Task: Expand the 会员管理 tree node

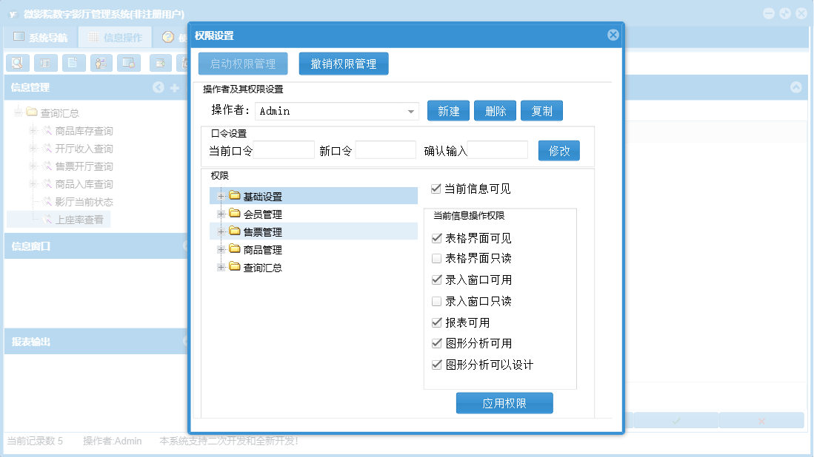Action: (221, 214)
